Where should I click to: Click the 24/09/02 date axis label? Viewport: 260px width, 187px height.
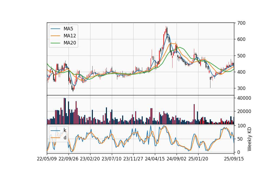tap(176, 159)
